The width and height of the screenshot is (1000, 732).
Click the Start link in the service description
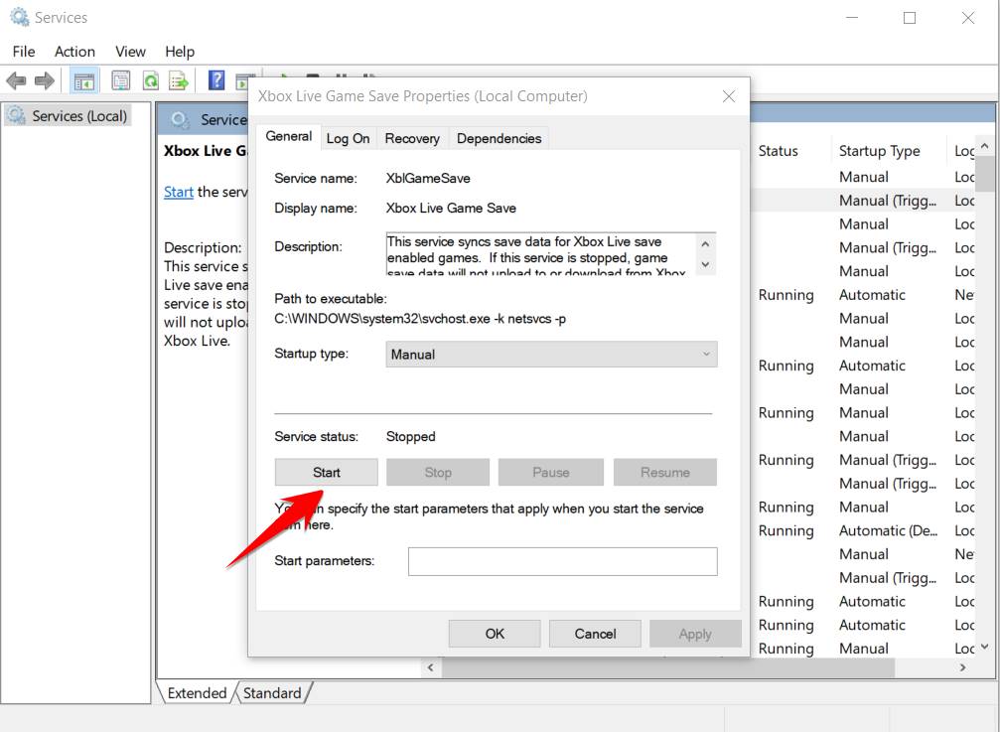[178, 192]
